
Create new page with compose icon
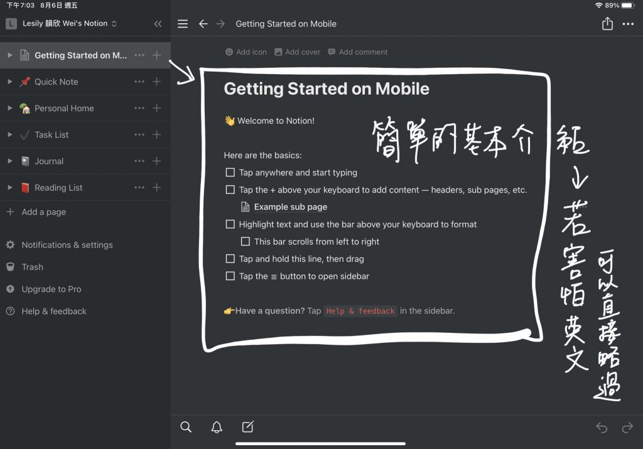click(x=248, y=427)
